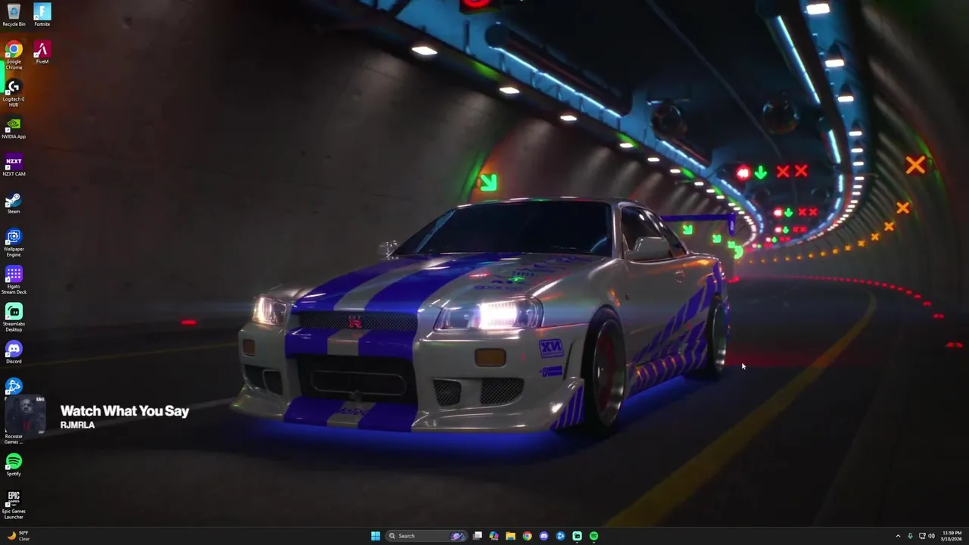Viewport: 969px width, 545px height.
Task: Launch the Epic Games Launcher desktop shortcut
Action: [14, 505]
